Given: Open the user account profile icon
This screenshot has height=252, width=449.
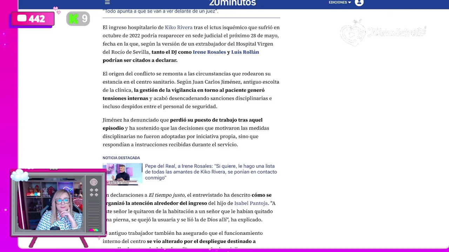Looking at the screenshot, I should pos(359,2).
